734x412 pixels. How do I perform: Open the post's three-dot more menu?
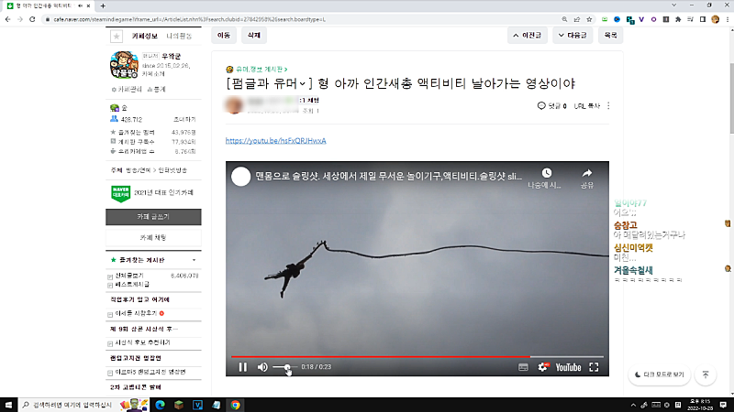608,106
